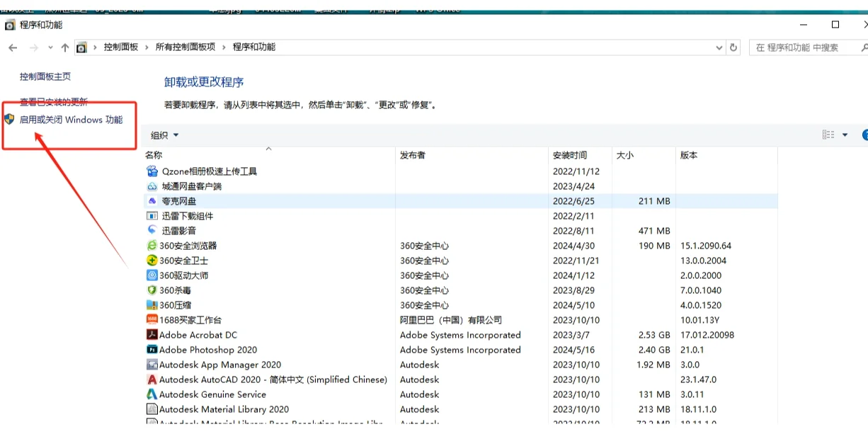Click the 360安全卫士 icon
868x434 pixels.
[152, 261]
